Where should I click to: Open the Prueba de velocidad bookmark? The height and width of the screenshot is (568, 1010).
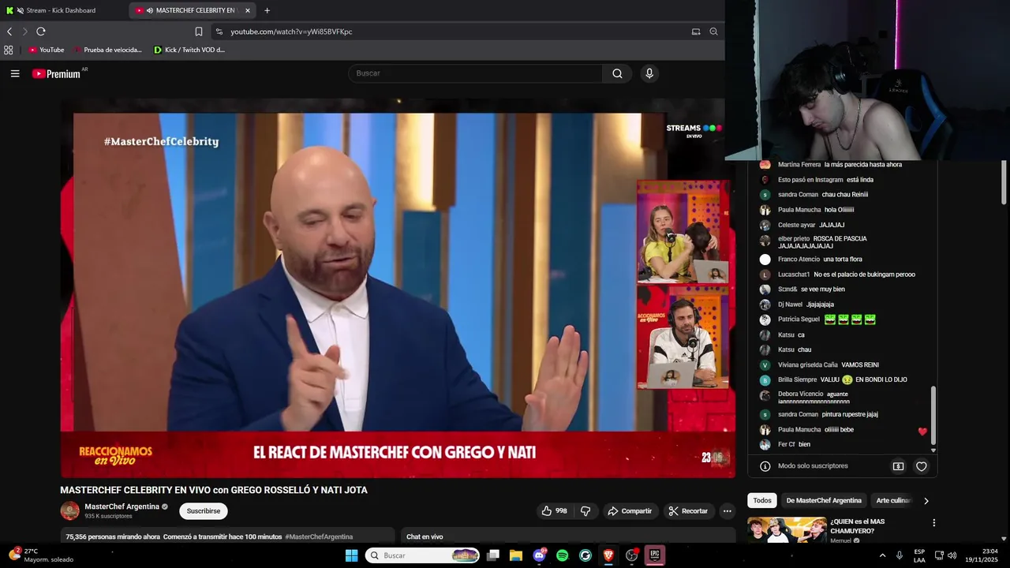tap(109, 50)
